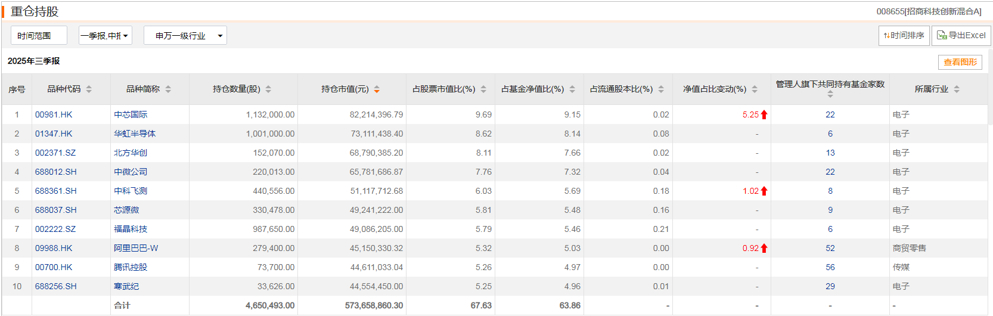Viewport: 993px width, 316px height.
Task: Open 阿里巴巴-W stock name link
Action: pyautogui.click(x=136, y=249)
